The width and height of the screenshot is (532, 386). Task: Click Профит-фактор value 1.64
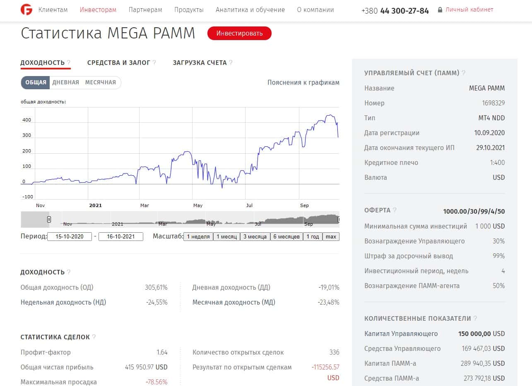[x=162, y=353]
